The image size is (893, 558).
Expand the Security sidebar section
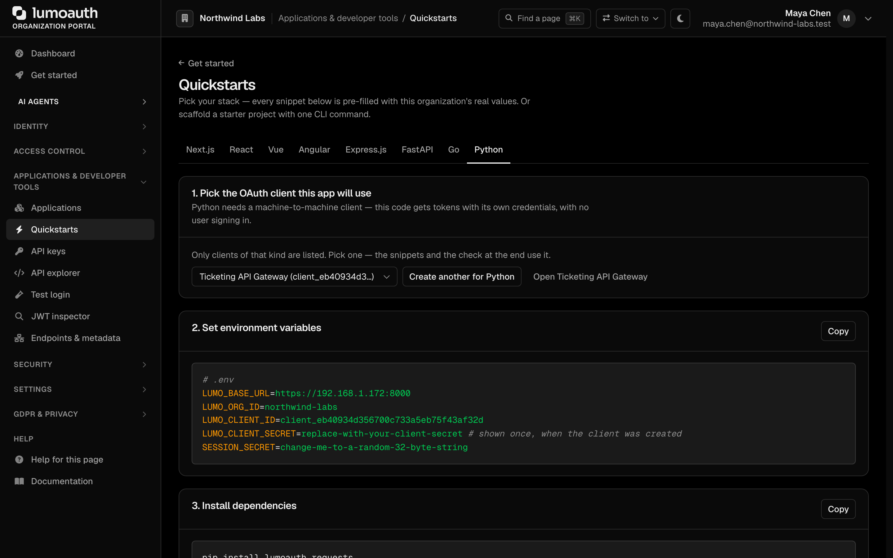coord(80,365)
